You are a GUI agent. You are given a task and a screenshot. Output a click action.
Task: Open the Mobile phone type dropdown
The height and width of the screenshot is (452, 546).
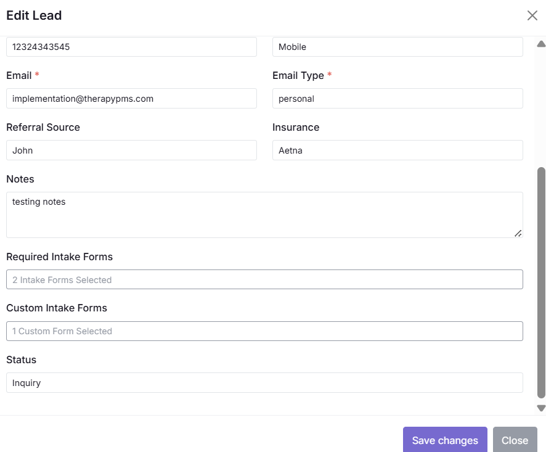point(397,47)
